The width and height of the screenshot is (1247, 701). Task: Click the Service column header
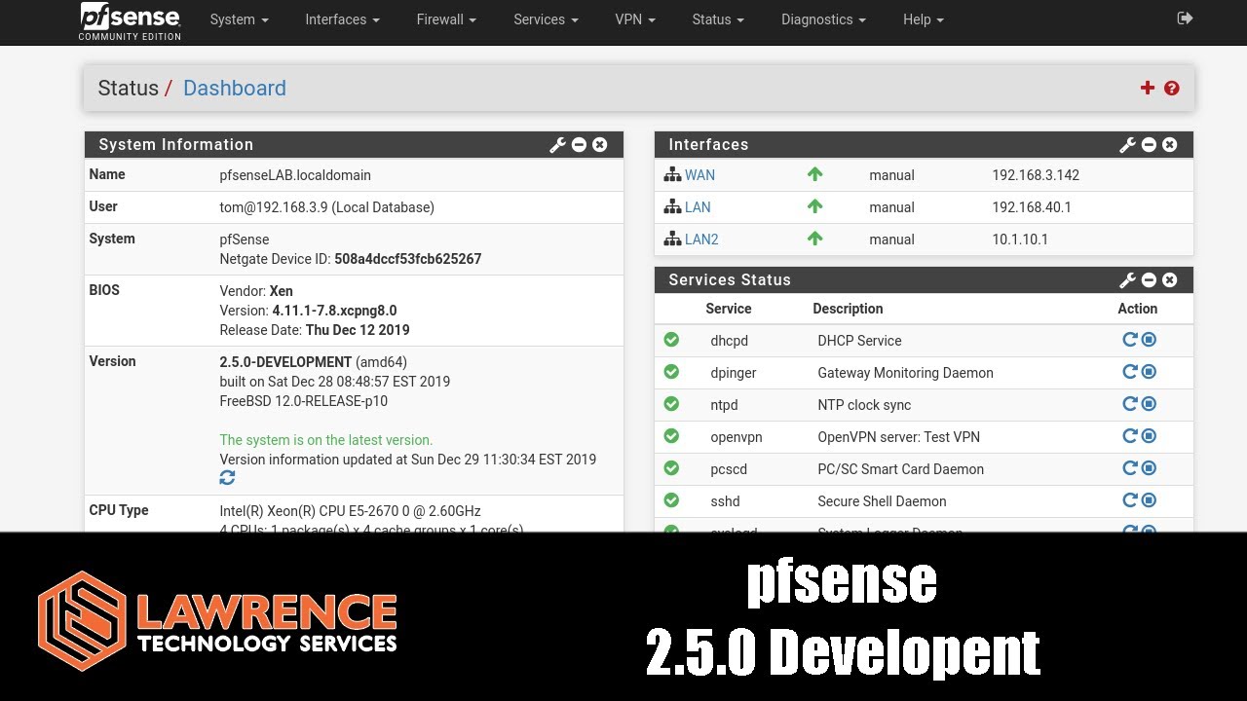728,309
